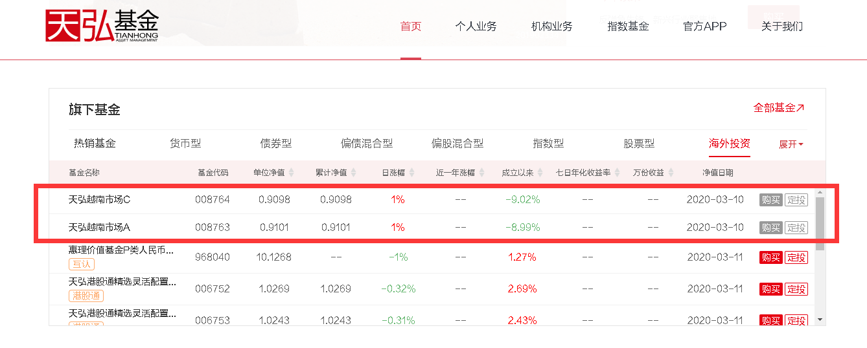867x348 pixels.
Task: Sort by 成立以来 column arrows
Action: [x=540, y=173]
